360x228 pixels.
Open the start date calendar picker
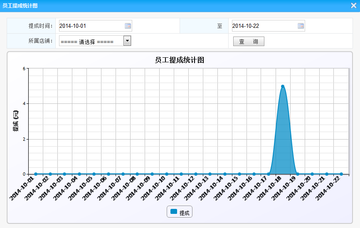128,26
